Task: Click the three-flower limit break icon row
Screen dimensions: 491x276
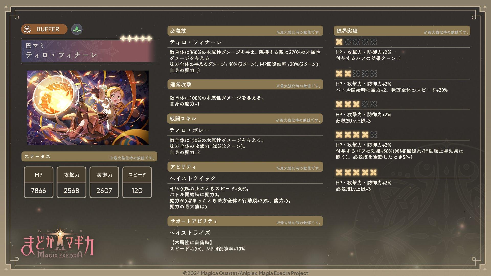Action: click(x=356, y=104)
